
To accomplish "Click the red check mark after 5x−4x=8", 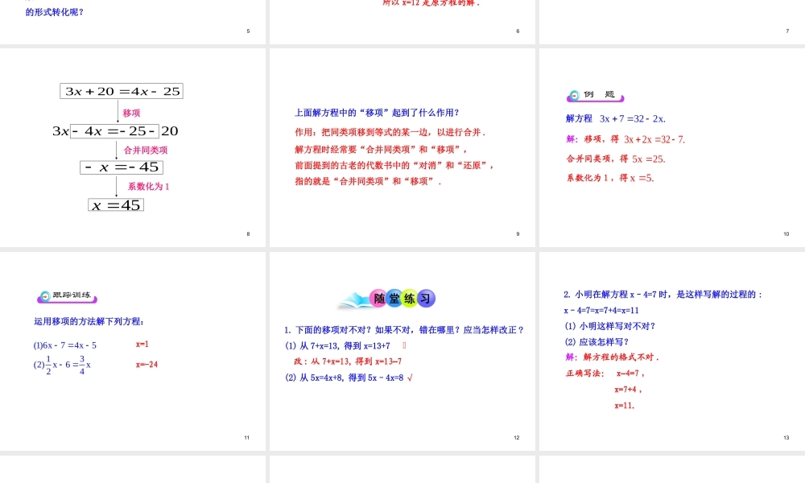I will (x=410, y=377).
